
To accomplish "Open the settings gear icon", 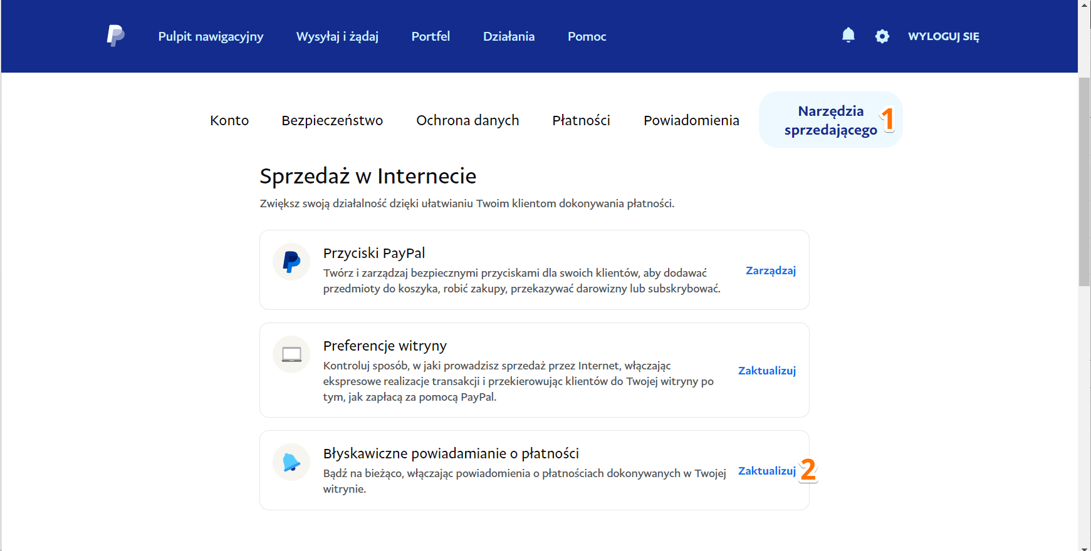I will [882, 36].
